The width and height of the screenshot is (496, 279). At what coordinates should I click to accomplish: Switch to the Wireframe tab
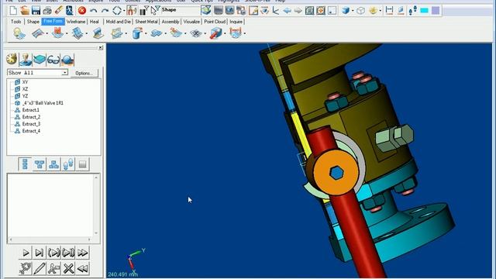coord(76,22)
